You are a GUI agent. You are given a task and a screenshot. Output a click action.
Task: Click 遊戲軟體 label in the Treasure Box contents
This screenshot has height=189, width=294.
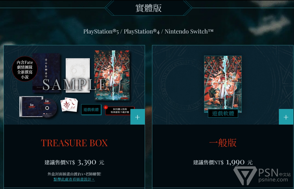[x=91, y=109]
